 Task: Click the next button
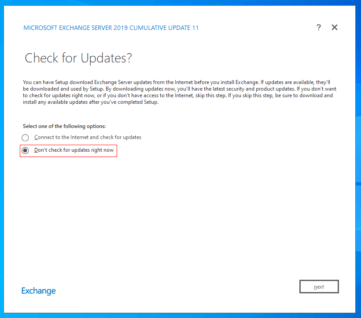coord(319,286)
